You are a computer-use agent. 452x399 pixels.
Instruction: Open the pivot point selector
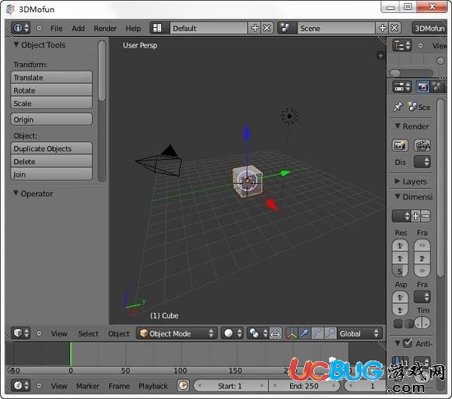tap(258, 334)
